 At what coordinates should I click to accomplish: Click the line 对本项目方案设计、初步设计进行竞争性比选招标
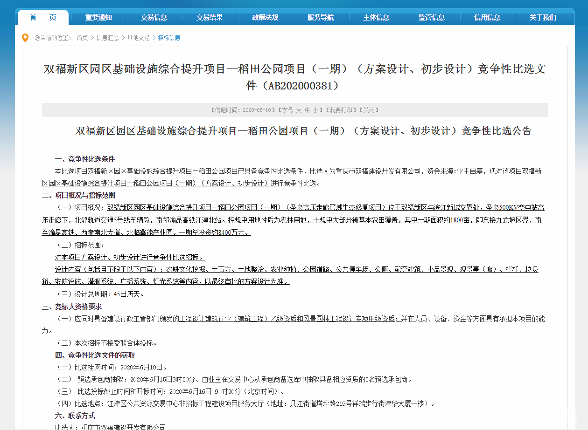(x=130, y=257)
